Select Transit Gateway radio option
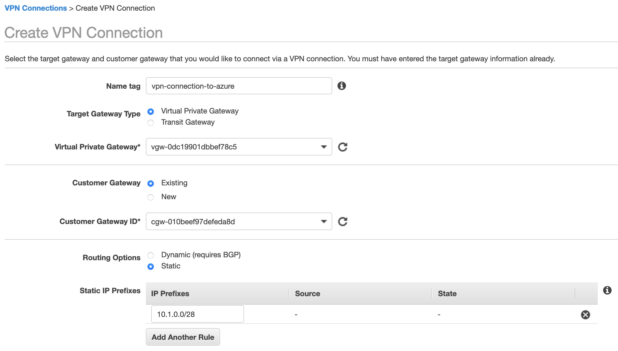Image resolution: width=618 pixels, height=351 pixels. tap(151, 123)
